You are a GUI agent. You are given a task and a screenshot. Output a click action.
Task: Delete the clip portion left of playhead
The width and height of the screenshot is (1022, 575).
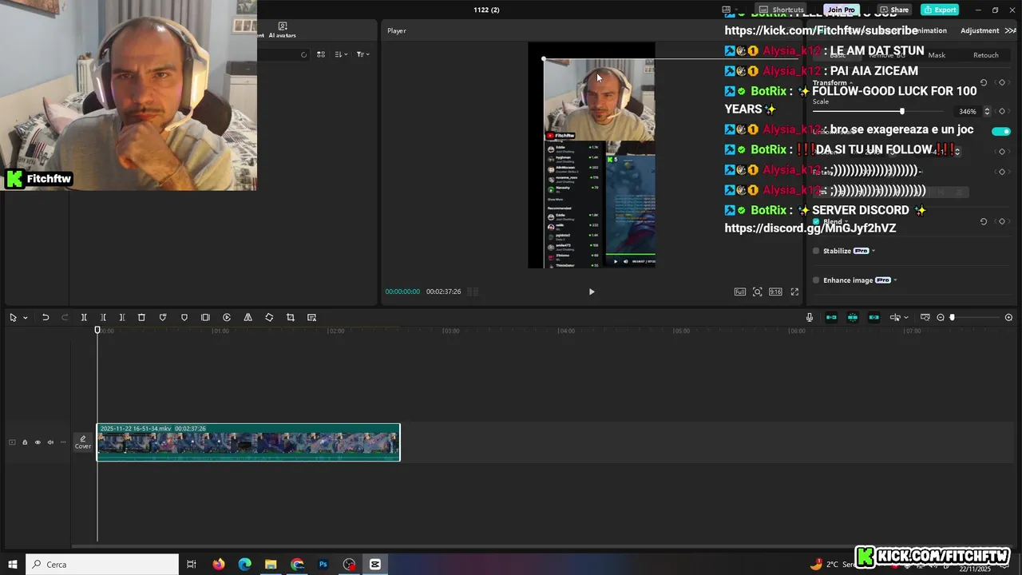point(103,317)
